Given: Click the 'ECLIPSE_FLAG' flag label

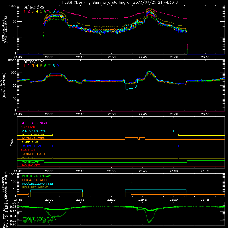Looking at the screenshot, I should coord(31,146).
